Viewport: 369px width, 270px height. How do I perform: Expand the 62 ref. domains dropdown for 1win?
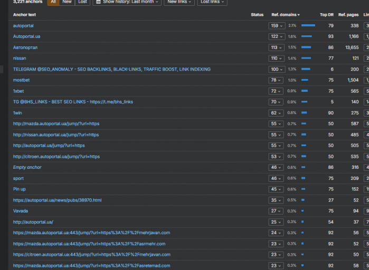coord(276,113)
